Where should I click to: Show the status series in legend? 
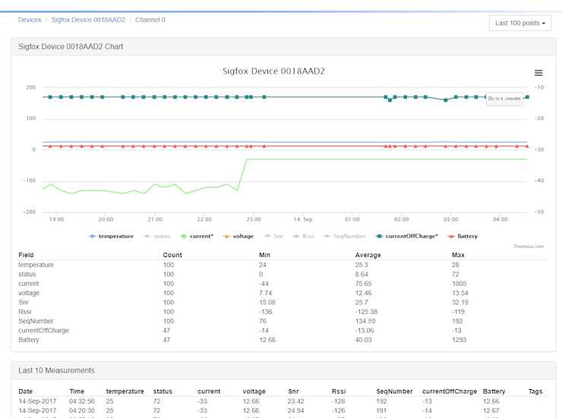point(157,236)
